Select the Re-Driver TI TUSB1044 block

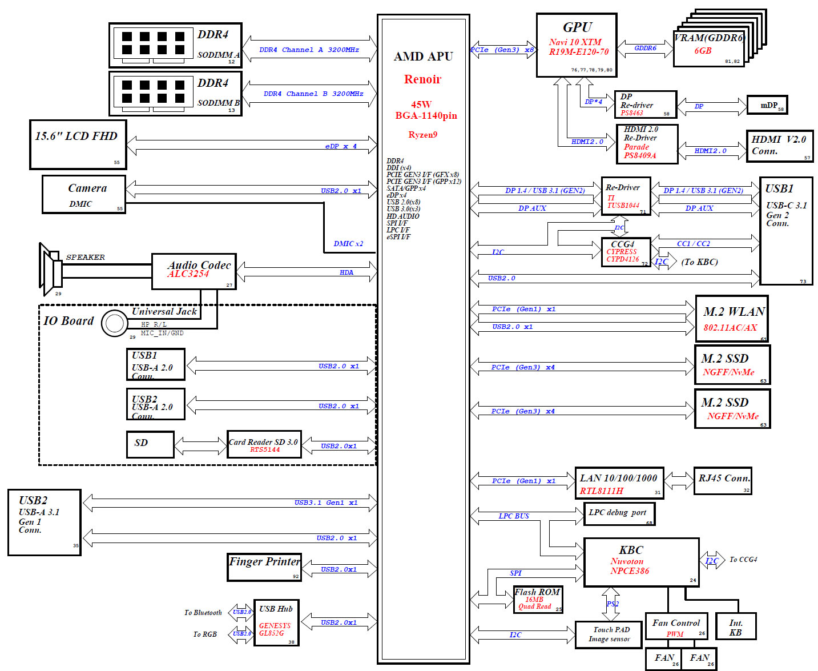tap(626, 196)
